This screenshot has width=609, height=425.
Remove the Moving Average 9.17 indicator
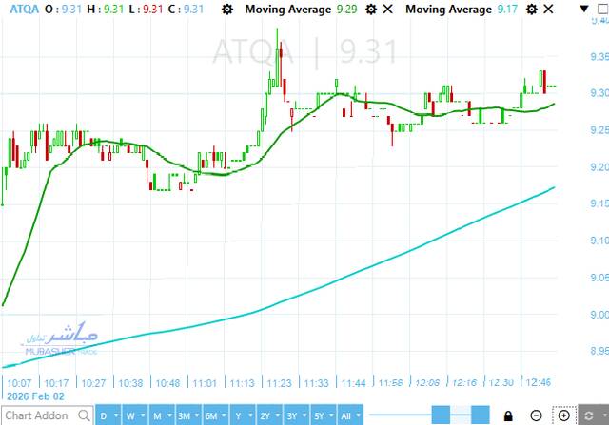click(x=549, y=10)
